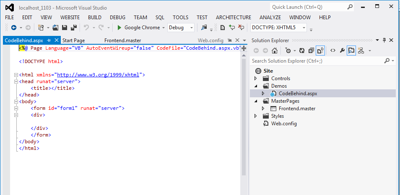Image resolution: width=400 pixels, height=195 pixels.
Task: Open the DOCTYPE: XHTML5 dropdown
Action: point(304,28)
